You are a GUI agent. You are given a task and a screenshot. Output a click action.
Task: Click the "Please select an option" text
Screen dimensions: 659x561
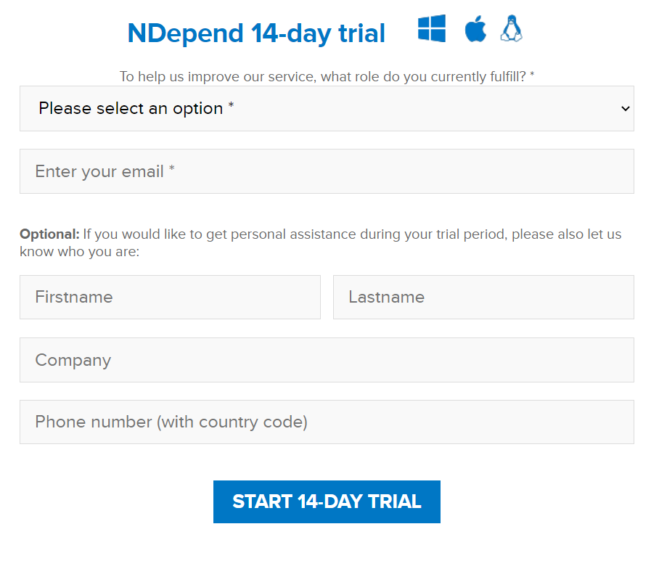(x=131, y=109)
